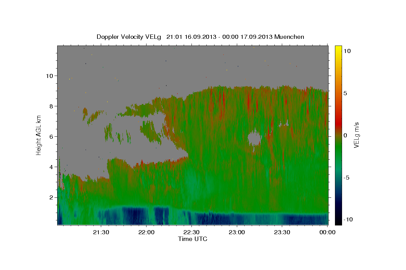This screenshot has width=406, height=270.
Task: Click the "VELg m/s" colorbar label
Action: pos(356,135)
